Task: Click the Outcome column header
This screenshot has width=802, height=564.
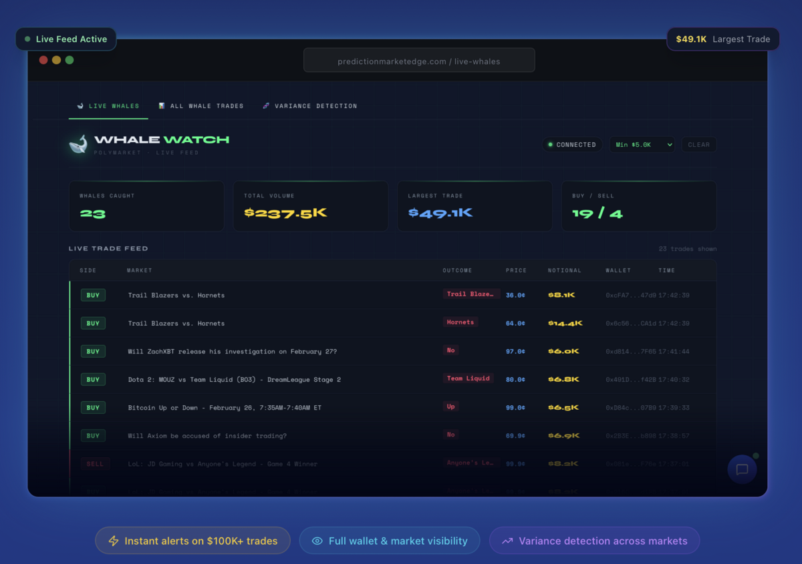Action: point(457,270)
